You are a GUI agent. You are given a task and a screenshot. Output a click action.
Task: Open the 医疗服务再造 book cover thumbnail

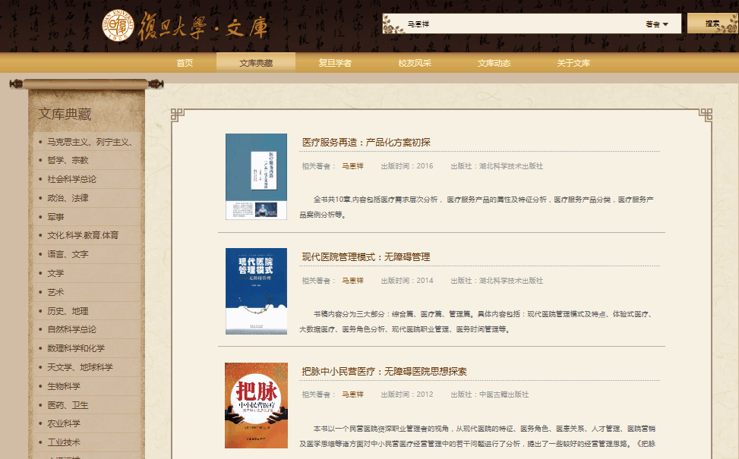[x=257, y=177]
